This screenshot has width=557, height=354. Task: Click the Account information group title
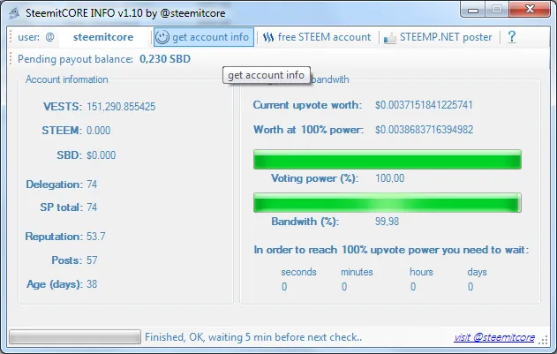[67, 79]
